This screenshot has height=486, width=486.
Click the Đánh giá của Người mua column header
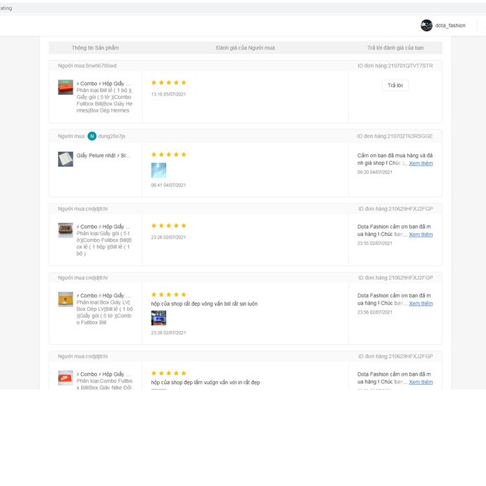[x=245, y=47]
